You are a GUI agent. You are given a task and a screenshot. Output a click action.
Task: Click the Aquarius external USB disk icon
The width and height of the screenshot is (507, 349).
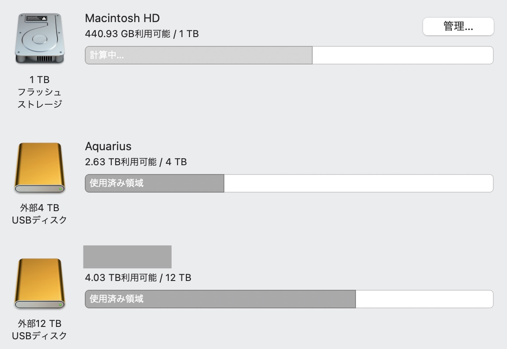tap(39, 168)
